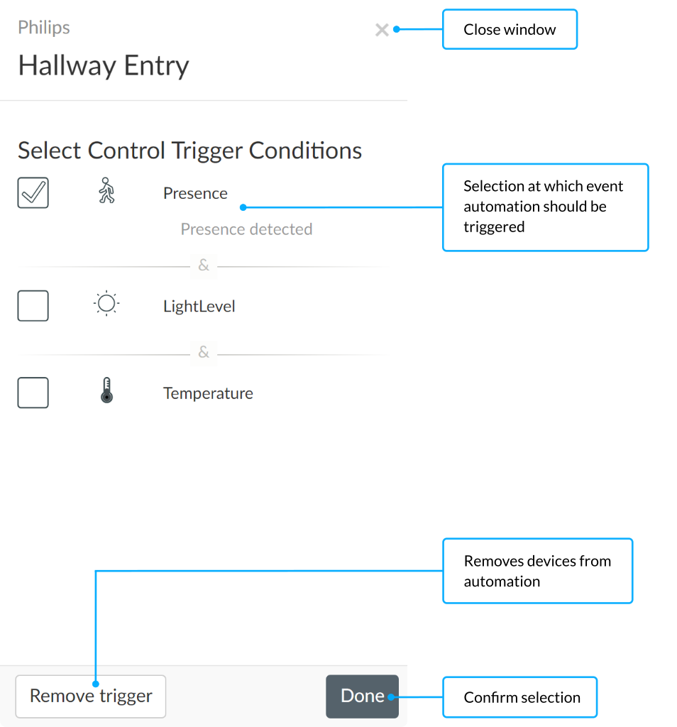Viewport: 677px width, 727px height.
Task: Select the LightLevel label text
Action: pos(199,307)
